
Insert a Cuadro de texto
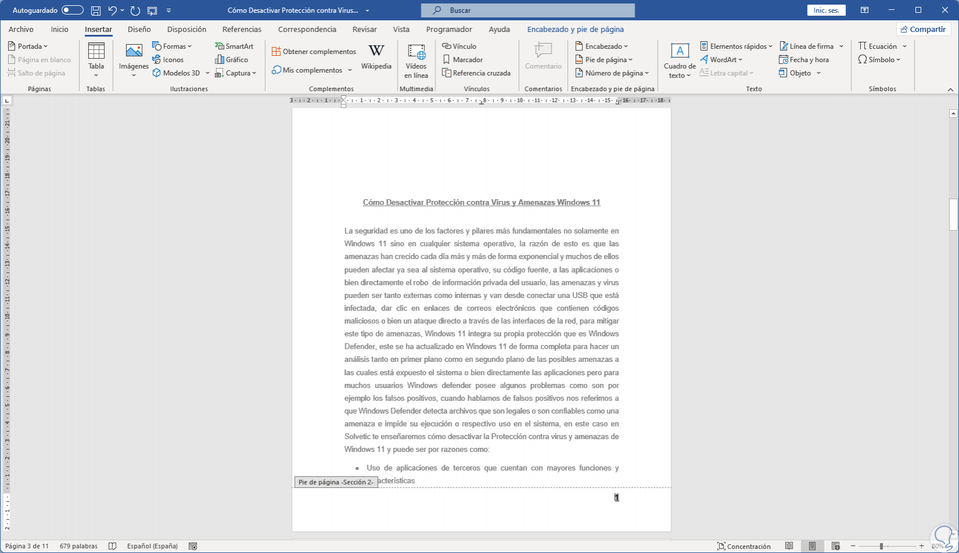(x=679, y=61)
